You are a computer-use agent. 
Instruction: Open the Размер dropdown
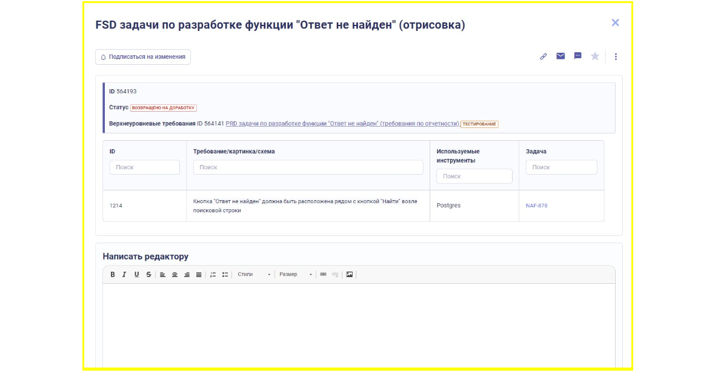(x=296, y=274)
